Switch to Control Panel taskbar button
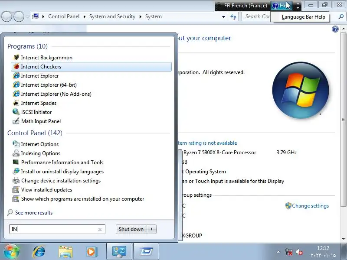Viewport: 347px width, 260px height. point(119,252)
